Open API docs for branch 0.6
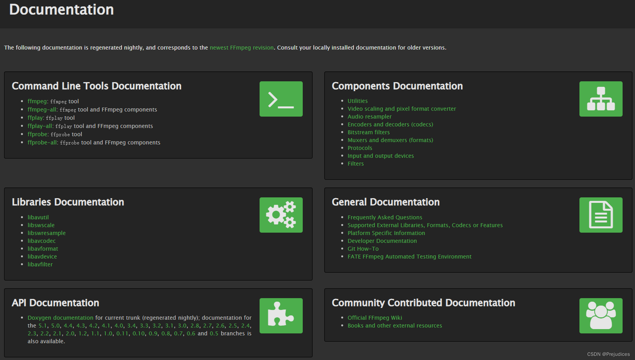 [x=191, y=334]
